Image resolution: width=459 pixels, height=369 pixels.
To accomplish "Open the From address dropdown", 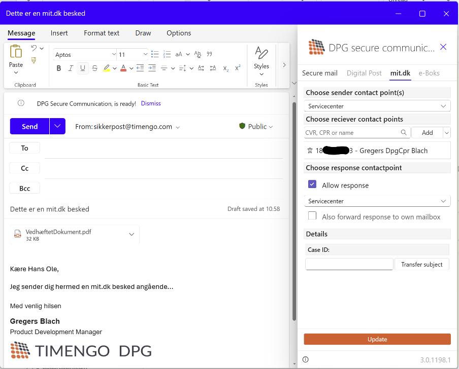I will (178, 127).
